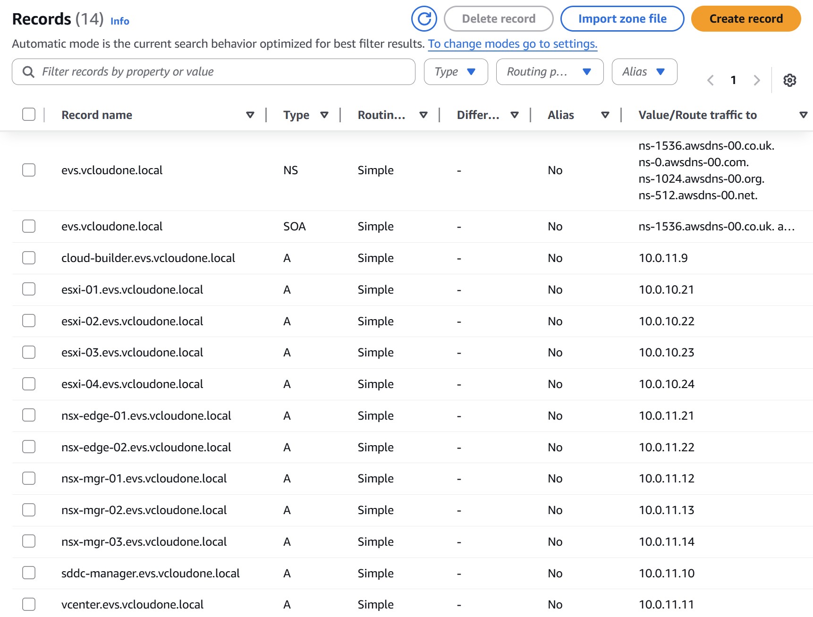Open the Routing policy filter dropdown

pos(549,72)
